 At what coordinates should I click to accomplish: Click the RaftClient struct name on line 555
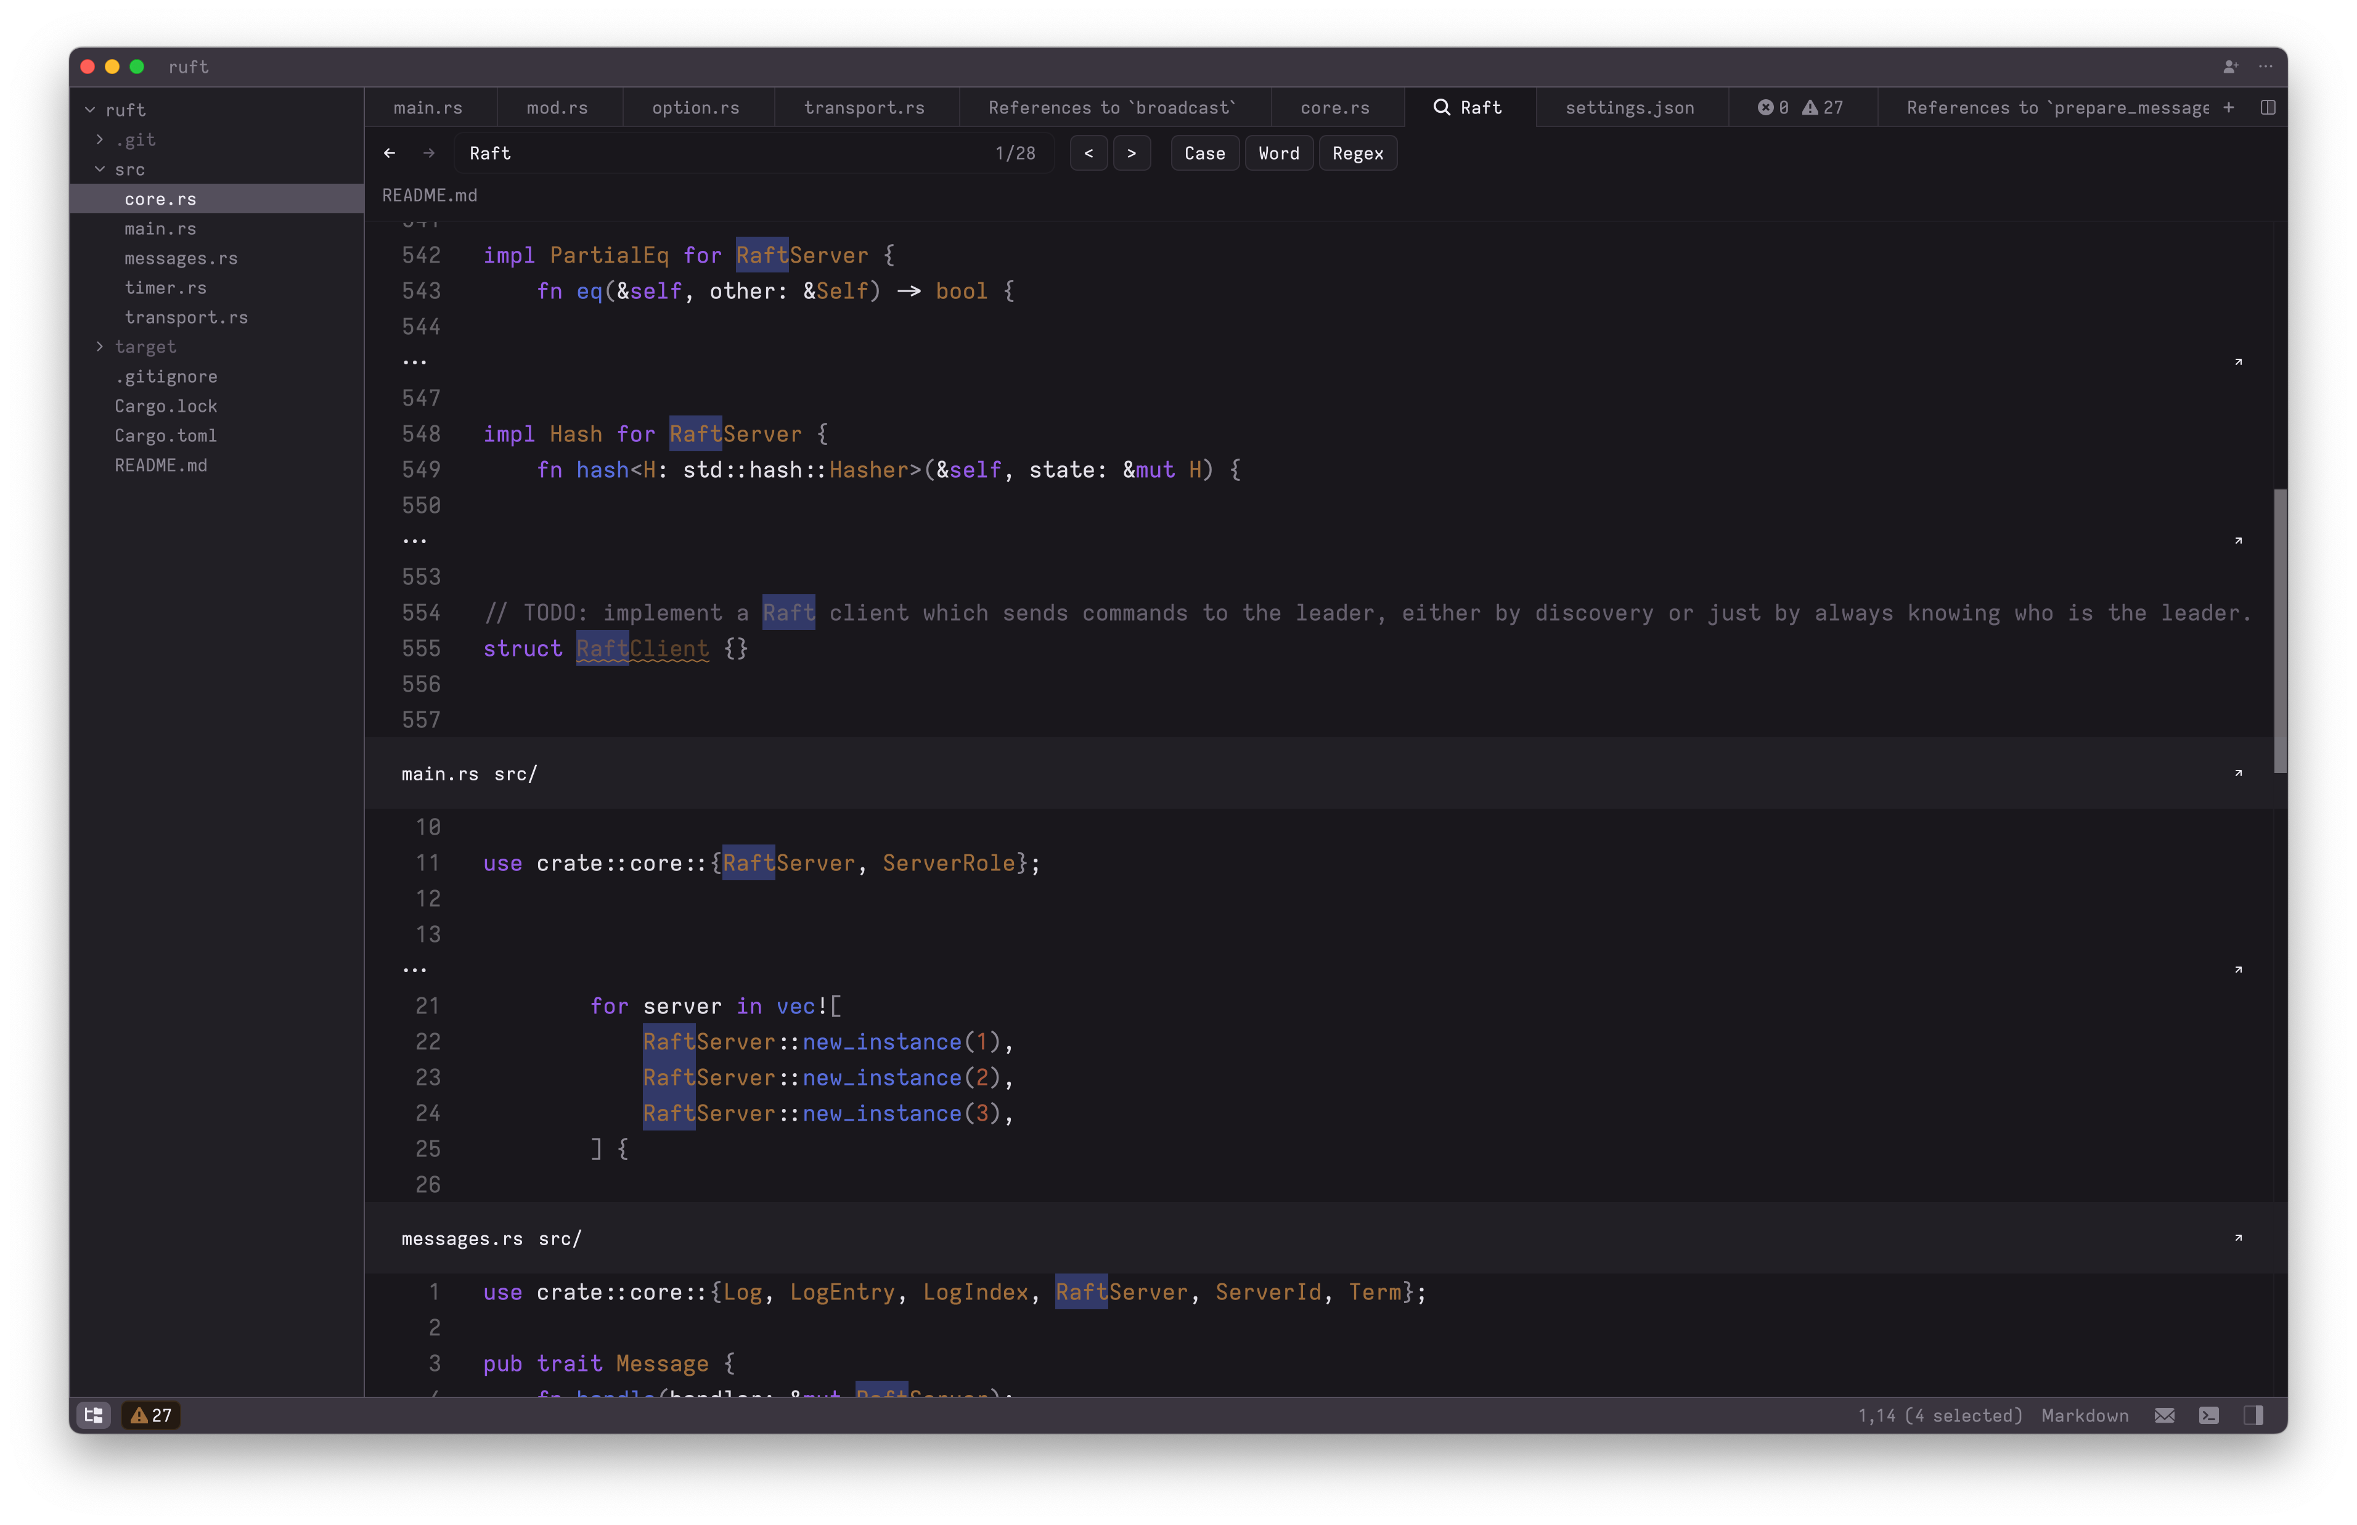[642, 648]
